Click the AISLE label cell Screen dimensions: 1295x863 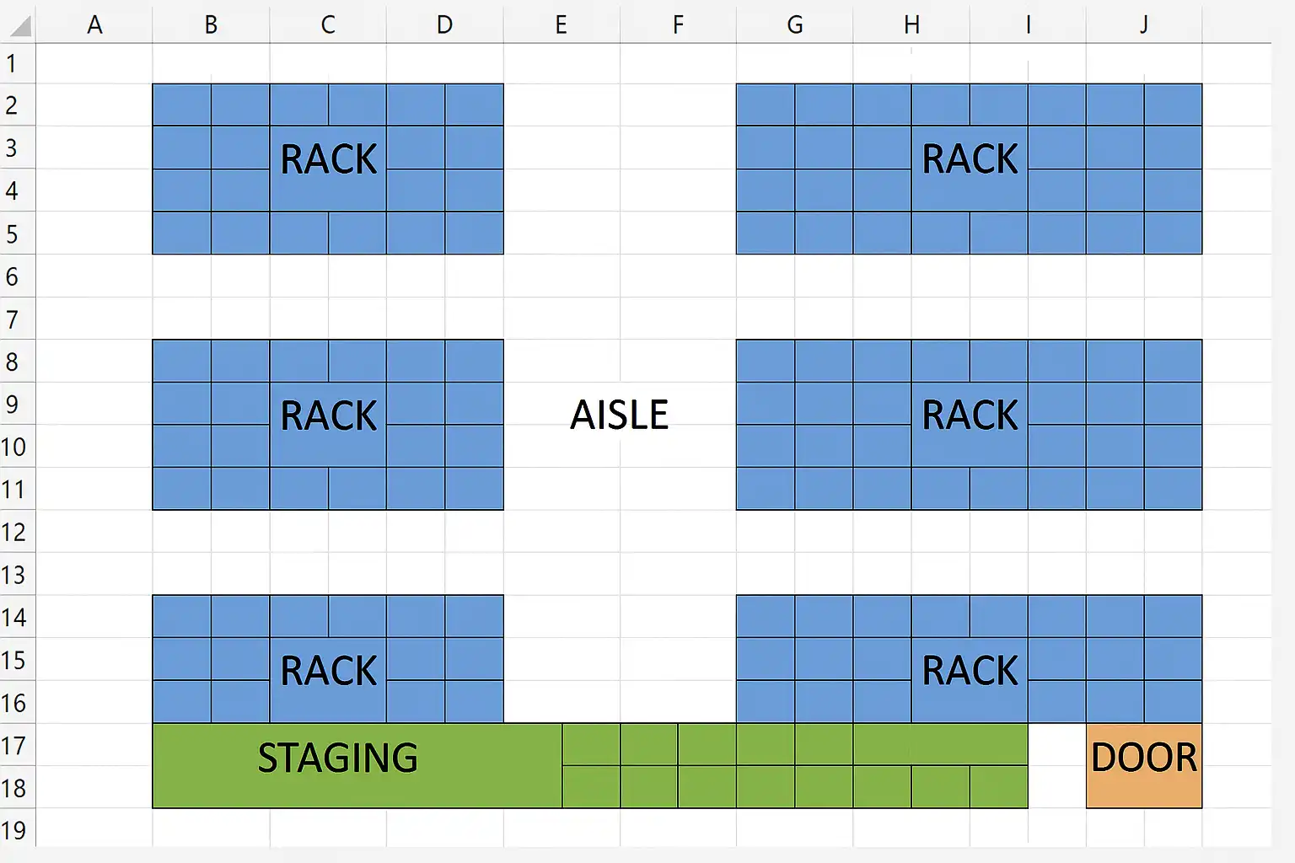[620, 415]
